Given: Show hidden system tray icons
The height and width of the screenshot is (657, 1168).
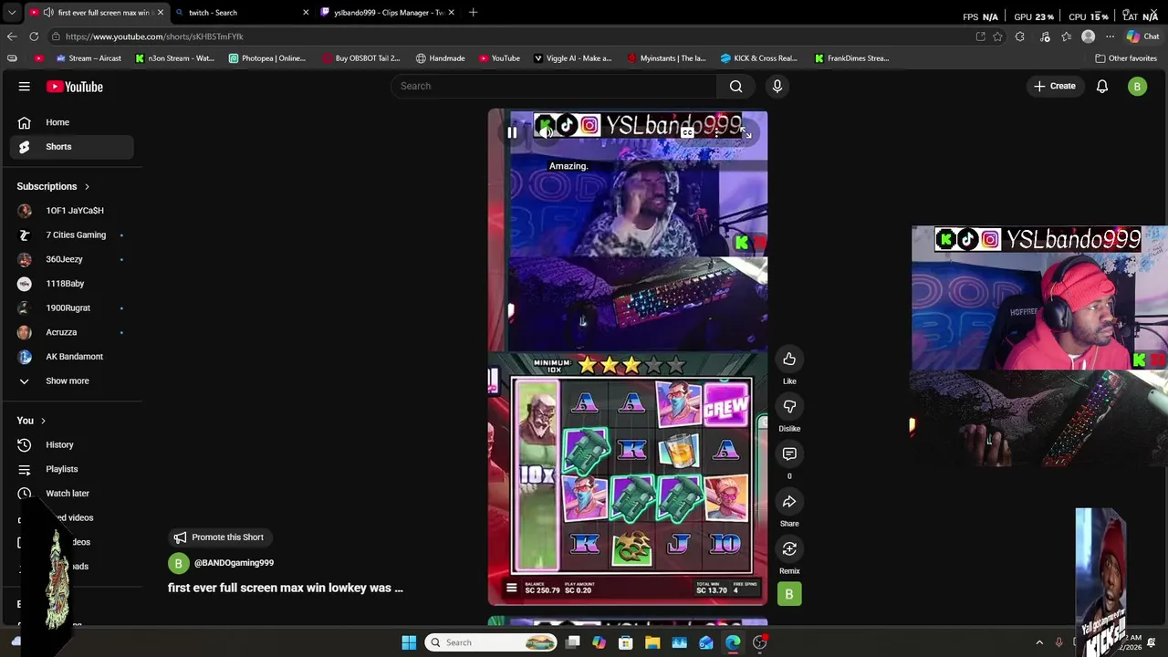Looking at the screenshot, I should (1039, 642).
